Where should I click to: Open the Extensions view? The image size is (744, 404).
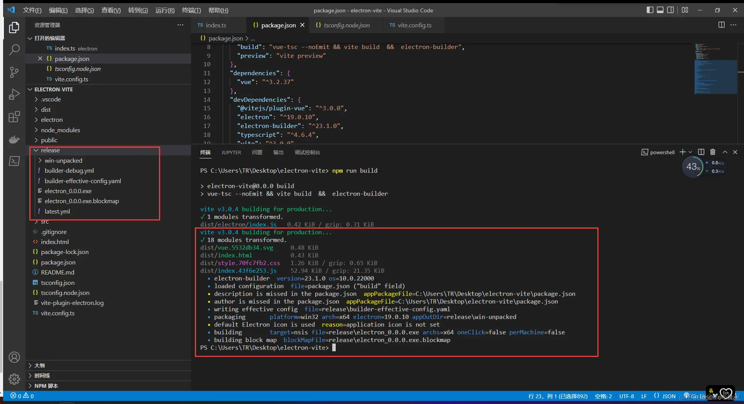point(14,117)
